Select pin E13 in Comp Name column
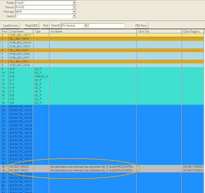The width and height of the screenshot is (205, 193). 20,84
